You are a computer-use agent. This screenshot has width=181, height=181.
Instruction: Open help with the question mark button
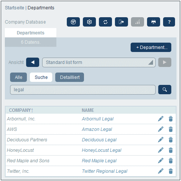(169, 22)
